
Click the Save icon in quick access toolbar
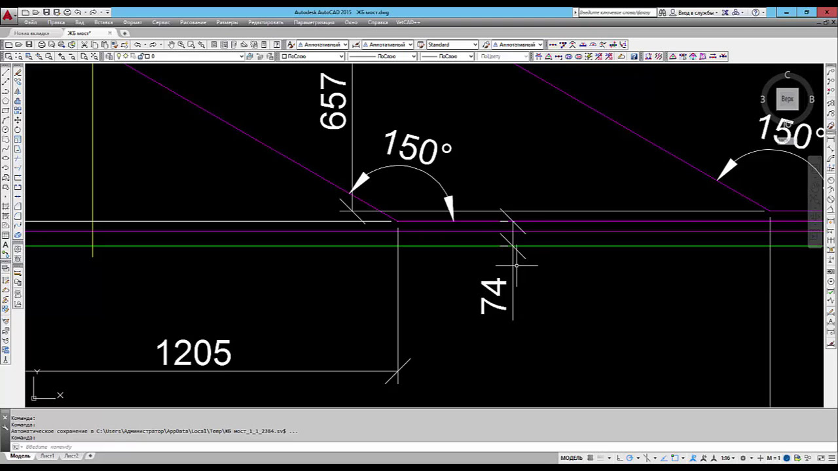46,12
